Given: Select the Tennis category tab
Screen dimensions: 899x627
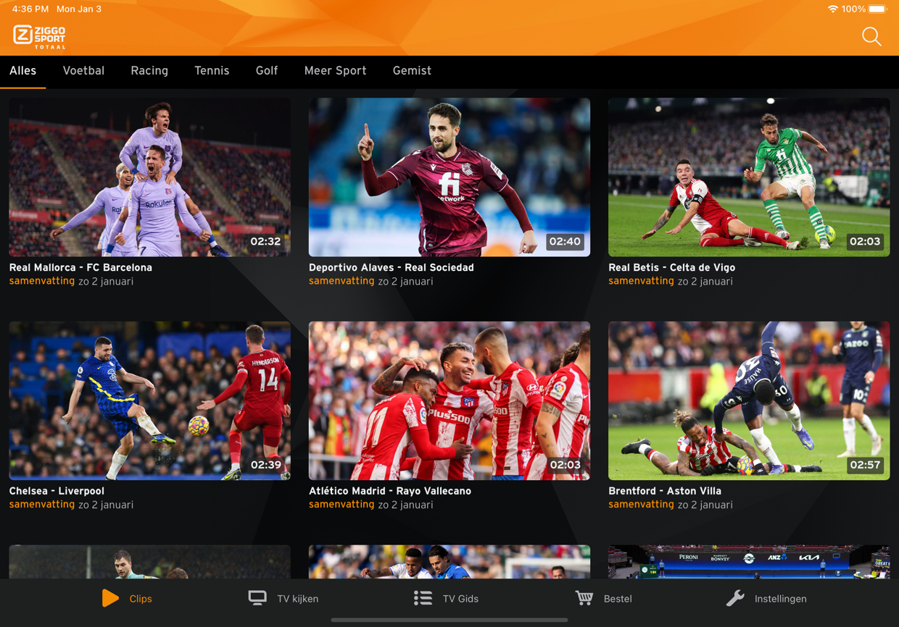Looking at the screenshot, I should pyautogui.click(x=212, y=71).
